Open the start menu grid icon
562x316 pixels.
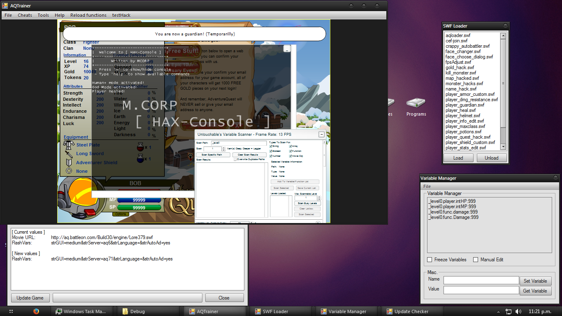tap(11, 311)
